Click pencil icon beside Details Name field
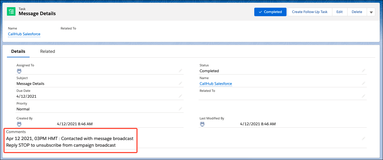 [364, 83]
